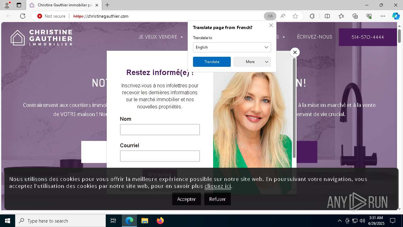The height and width of the screenshot is (227, 403).
Task: Open Browser essentials heart icon
Action: coord(369,16)
